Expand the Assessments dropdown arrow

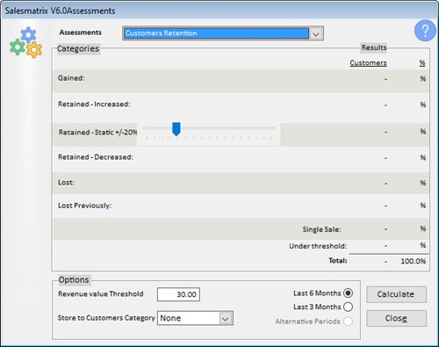tap(315, 33)
